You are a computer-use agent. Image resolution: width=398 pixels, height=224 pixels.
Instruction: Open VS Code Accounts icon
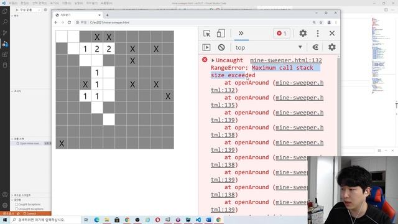pos(5,195)
